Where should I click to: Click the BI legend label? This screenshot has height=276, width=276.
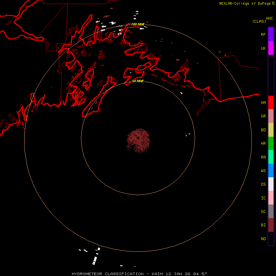(x=263, y=225)
